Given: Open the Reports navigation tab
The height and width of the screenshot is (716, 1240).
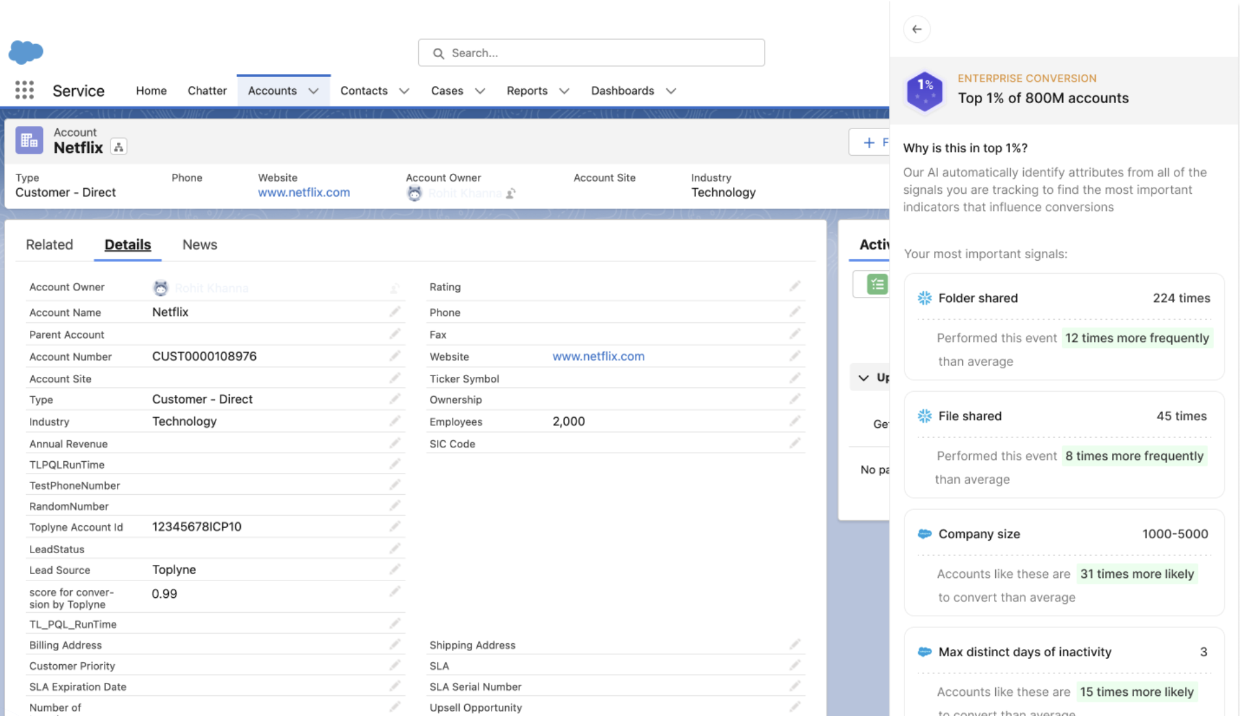Looking at the screenshot, I should 527,91.
